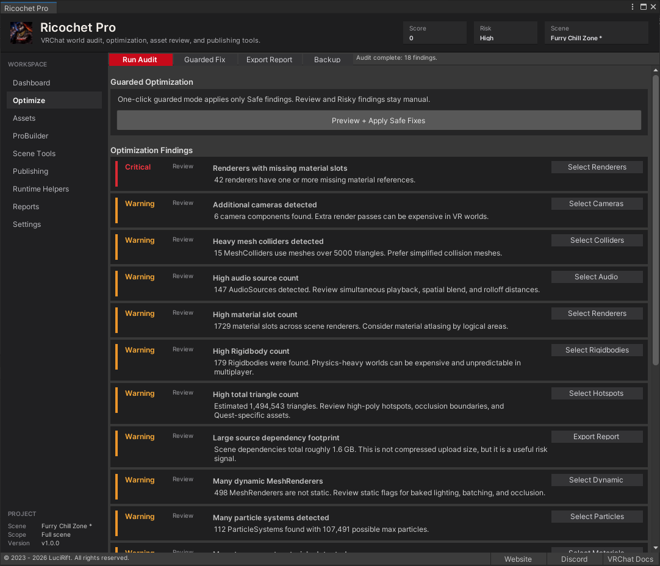Click the scrollbar down arrow

pos(655,548)
